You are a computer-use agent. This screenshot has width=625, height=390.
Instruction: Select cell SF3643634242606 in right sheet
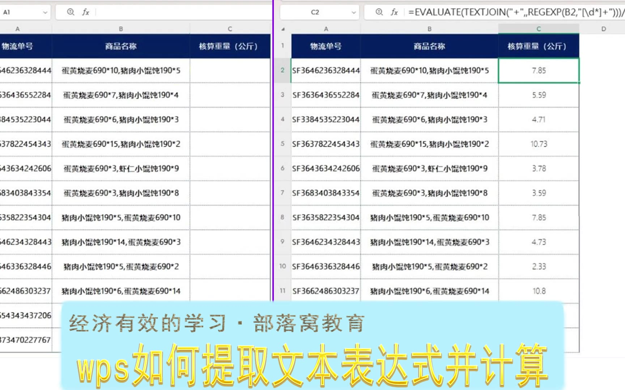pos(326,168)
